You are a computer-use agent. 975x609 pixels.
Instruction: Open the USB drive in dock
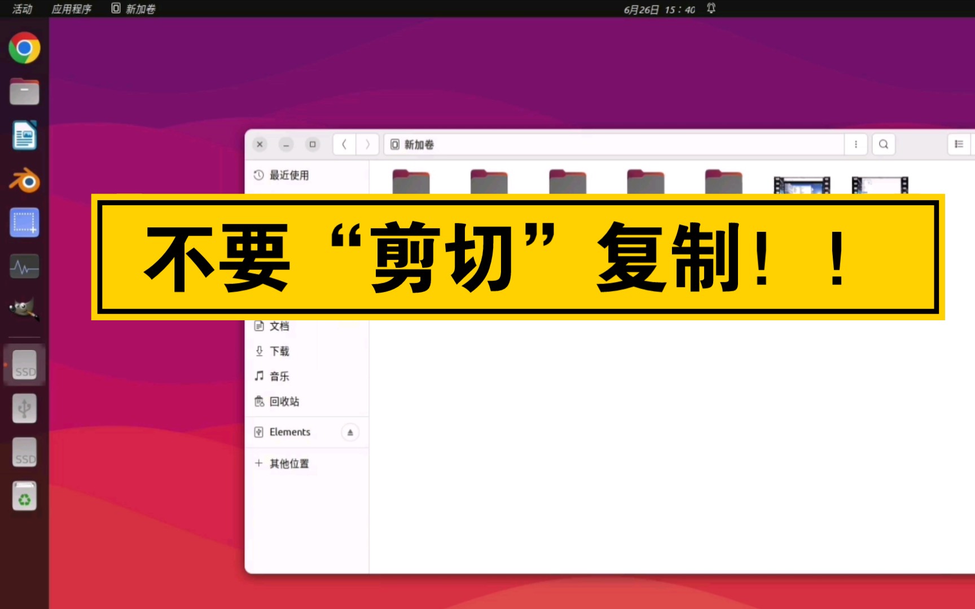coord(25,408)
